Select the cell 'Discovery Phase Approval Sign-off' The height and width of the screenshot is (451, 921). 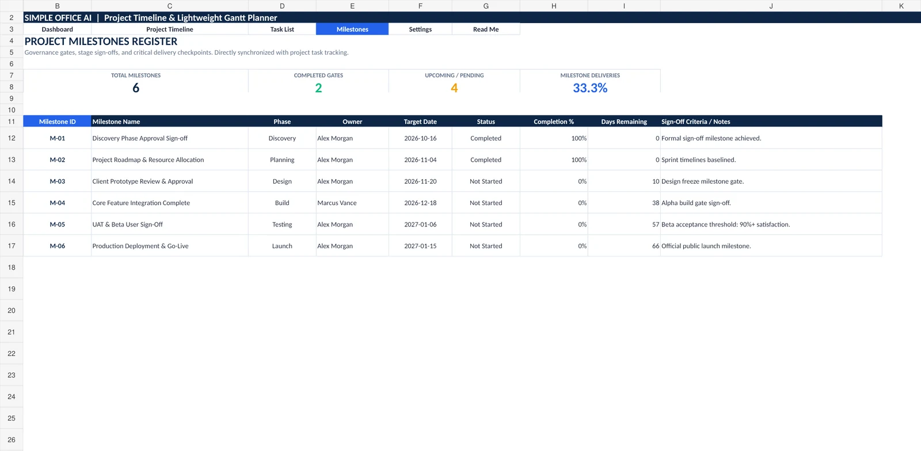coord(170,138)
